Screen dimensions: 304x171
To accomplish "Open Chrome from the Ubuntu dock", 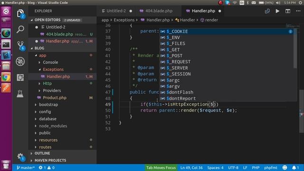I will 6,77.
